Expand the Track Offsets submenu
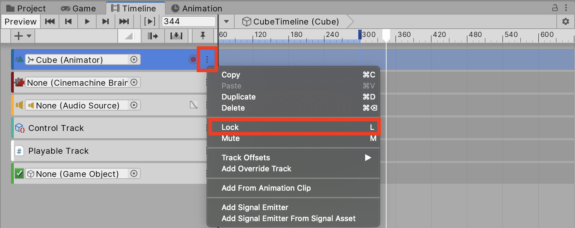Viewport: 575px width, 228px height. tap(368, 158)
